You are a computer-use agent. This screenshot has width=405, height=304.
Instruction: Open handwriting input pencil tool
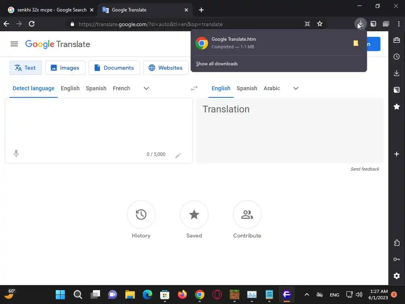point(178,155)
